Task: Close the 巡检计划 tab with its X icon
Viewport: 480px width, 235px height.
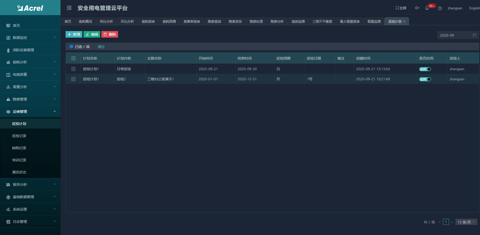Action: pyautogui.click(x=404, y=22)
